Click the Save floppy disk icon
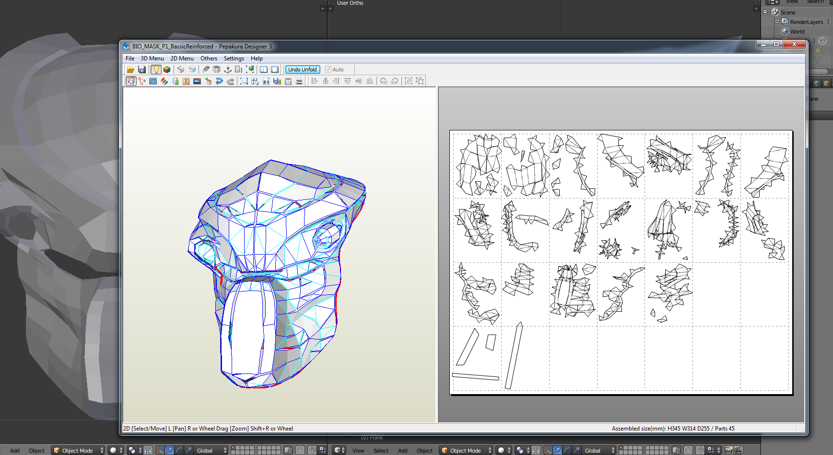The height and width of the screenshot is (455, 833). pyautogui.click(x=142, y=70)
